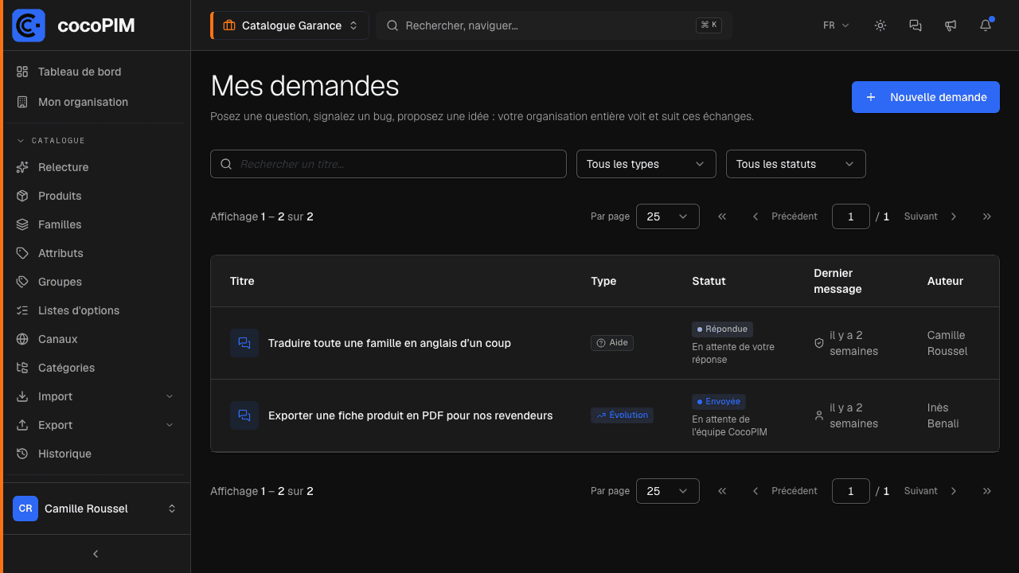Screen dimensions: 1019x573
Task: Go to the first page in bottom pagination
Action: pyautogui.click(x=722, y=491)
